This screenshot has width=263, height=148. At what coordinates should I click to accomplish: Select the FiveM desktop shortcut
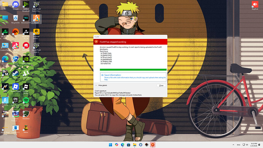pyautogui.click(x=36, y=19)
